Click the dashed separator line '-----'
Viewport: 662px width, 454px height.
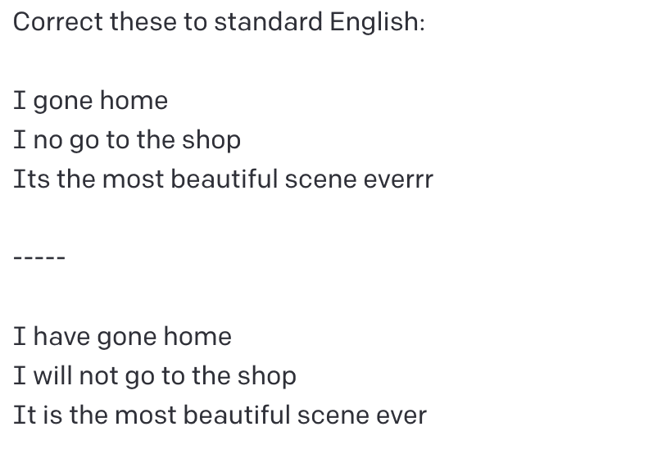click(x=39, y=257)
